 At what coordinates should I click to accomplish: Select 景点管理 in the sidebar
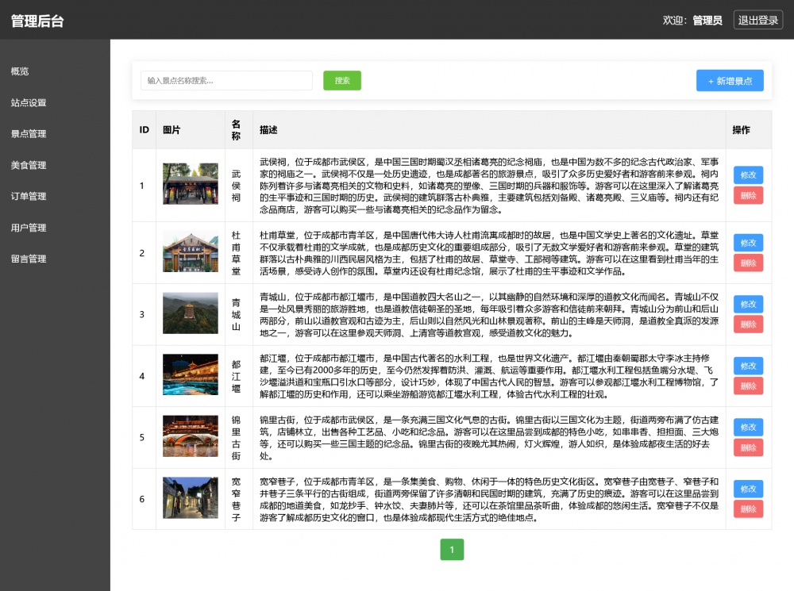pyautogui.click(x=29, y=134)
